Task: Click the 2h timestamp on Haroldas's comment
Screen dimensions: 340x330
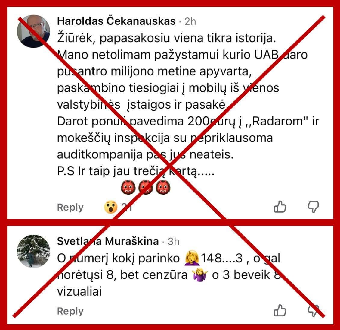Action: pos(190,21)
